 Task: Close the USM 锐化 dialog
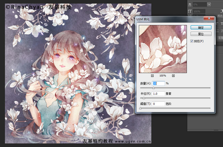pyautogui.click(x=209, y=18)
